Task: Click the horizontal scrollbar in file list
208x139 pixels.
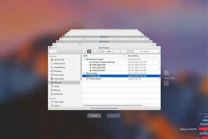Action: point(113,105)
